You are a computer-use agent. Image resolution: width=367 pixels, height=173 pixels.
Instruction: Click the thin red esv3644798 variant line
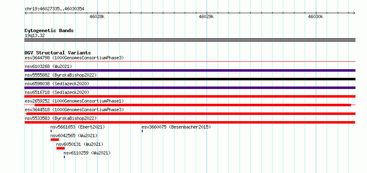pos(190,62)
